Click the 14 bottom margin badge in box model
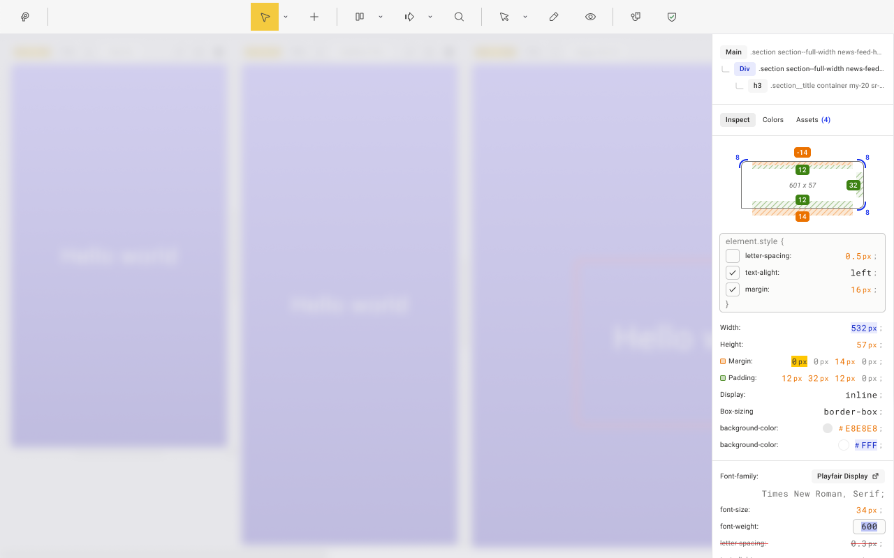This screenshot has height=558, width=894. 803,217
